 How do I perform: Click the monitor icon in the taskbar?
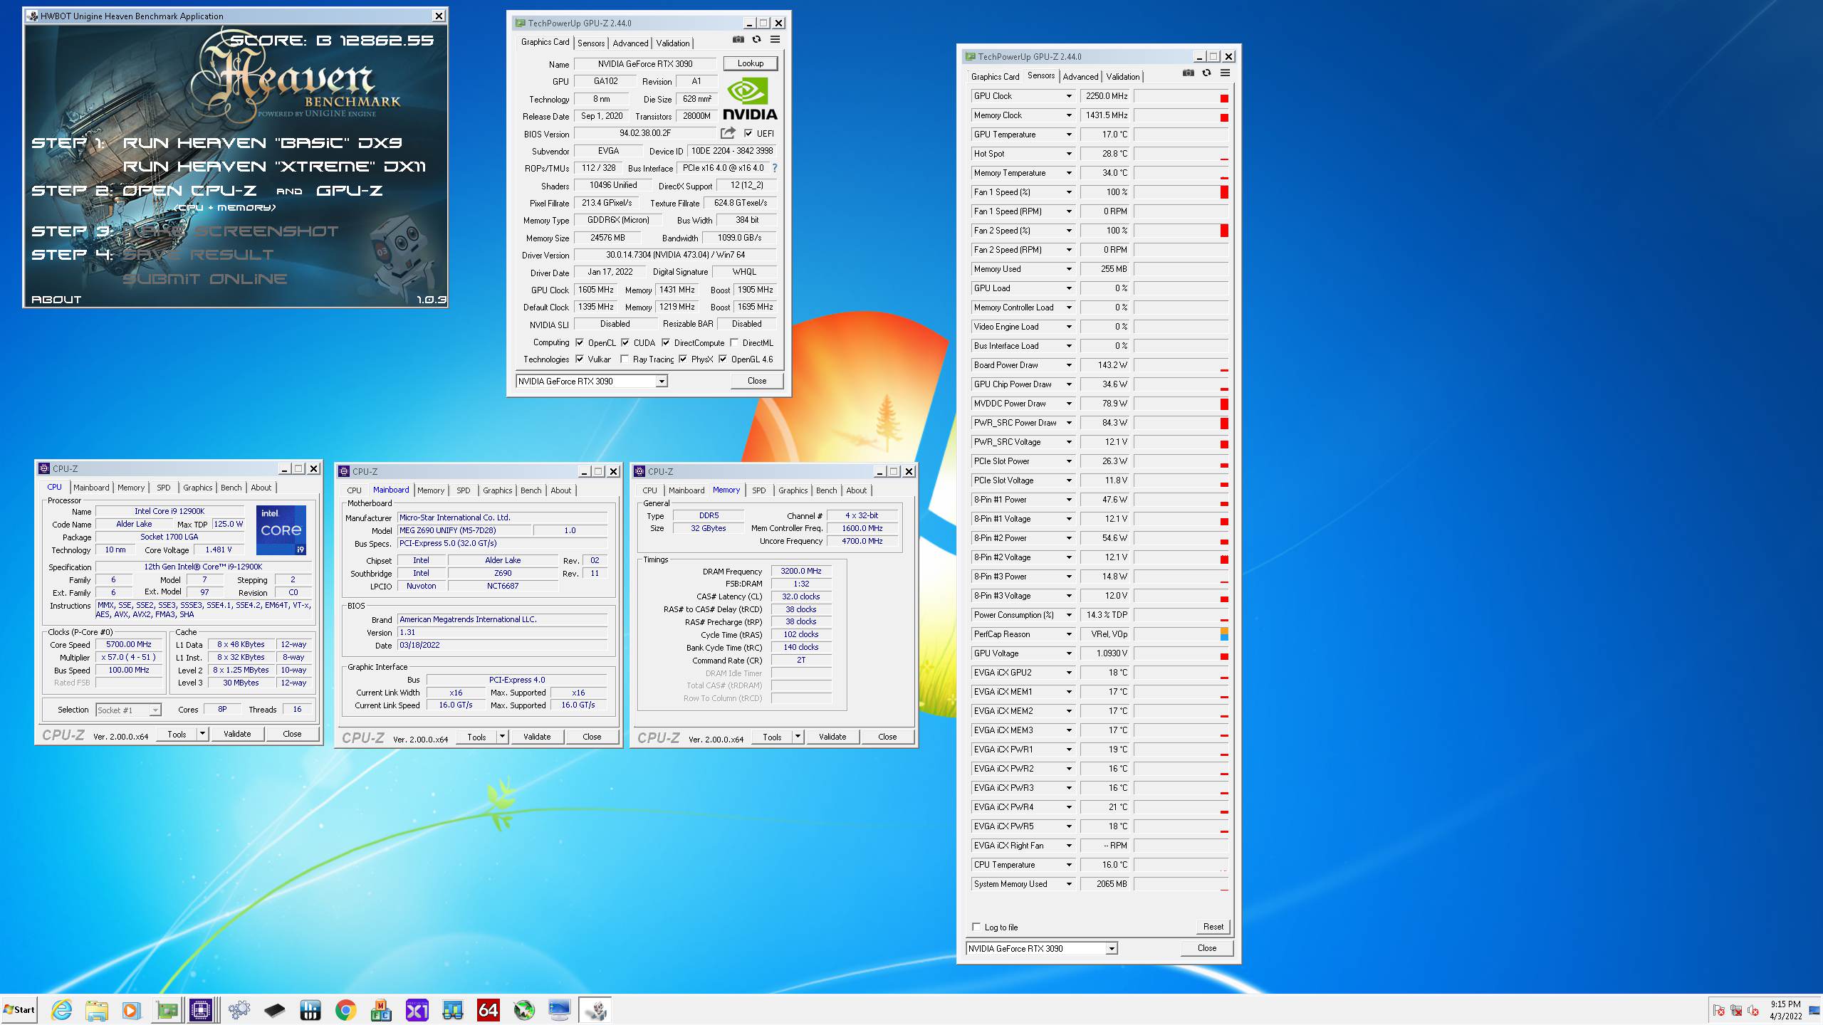point(560,1010)
